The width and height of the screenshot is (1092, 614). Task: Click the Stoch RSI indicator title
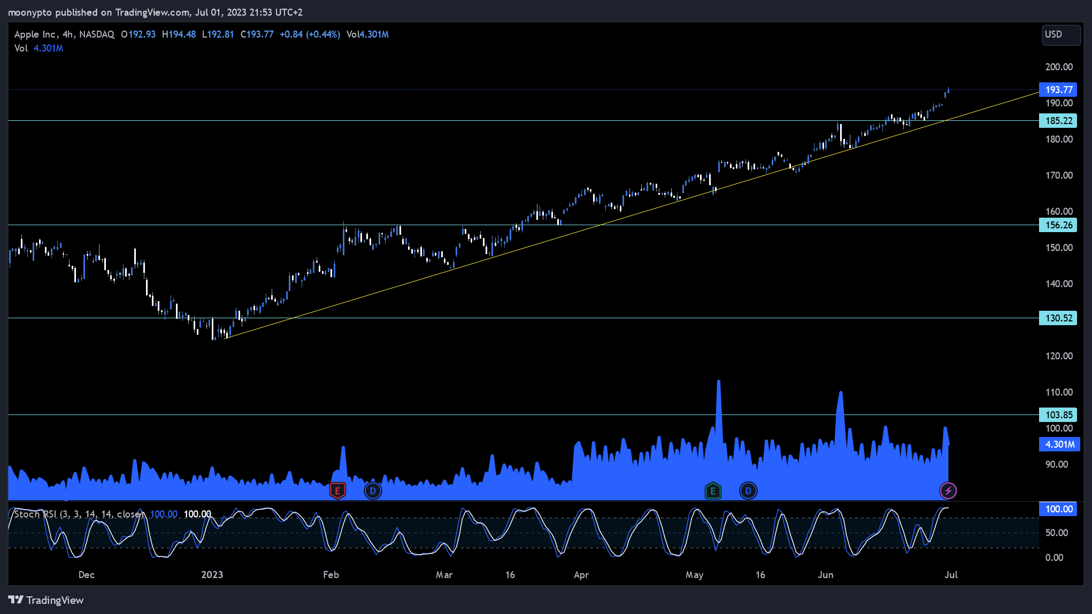79,514
